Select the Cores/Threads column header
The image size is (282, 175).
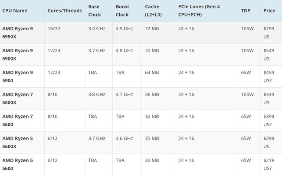click(x=65, y=10)
